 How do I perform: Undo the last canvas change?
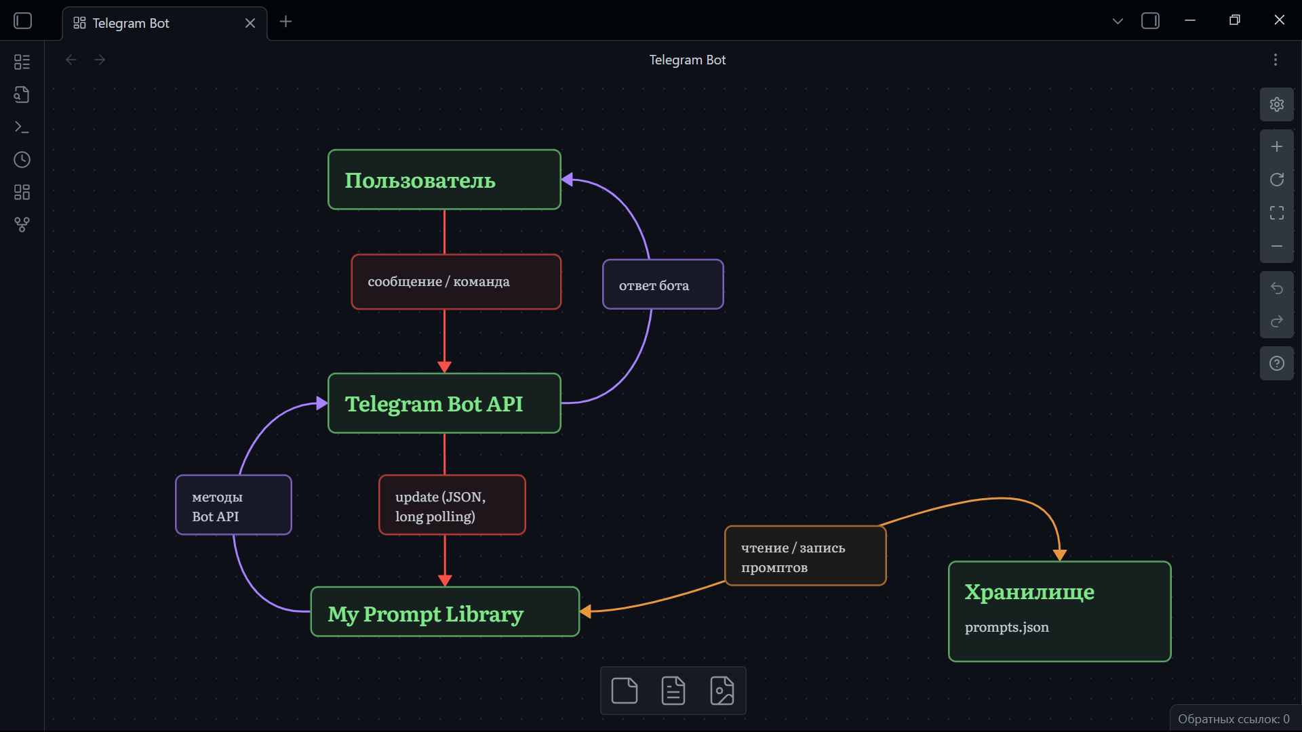1276,288
